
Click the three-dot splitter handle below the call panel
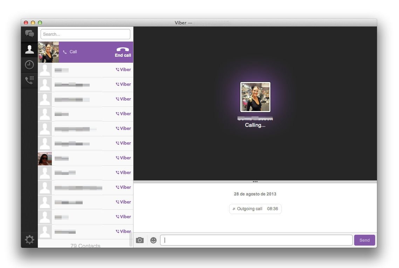[255, 182]
